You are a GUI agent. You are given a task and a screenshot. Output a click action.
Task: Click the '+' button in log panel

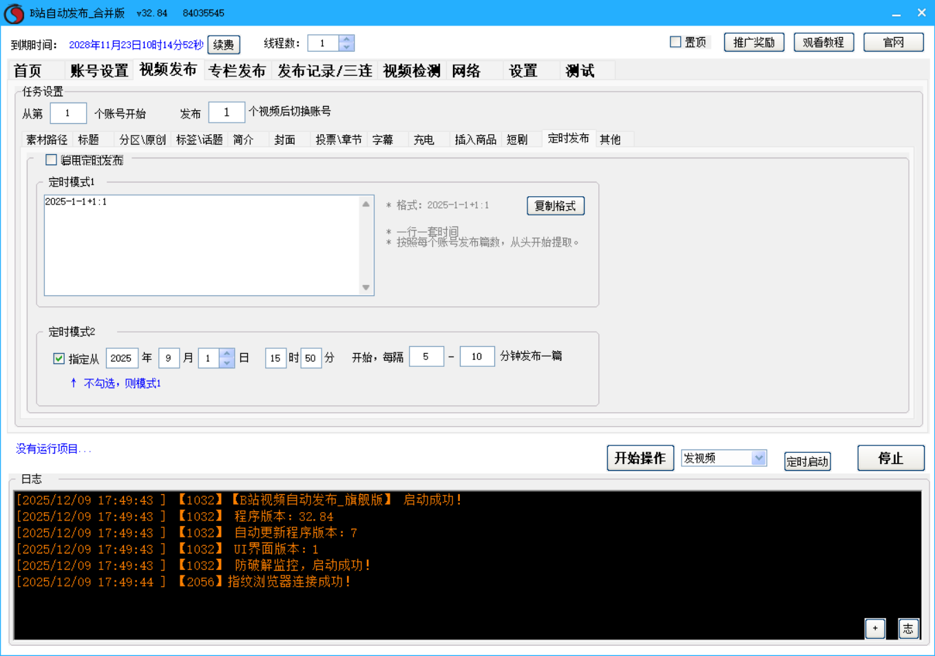874,628
